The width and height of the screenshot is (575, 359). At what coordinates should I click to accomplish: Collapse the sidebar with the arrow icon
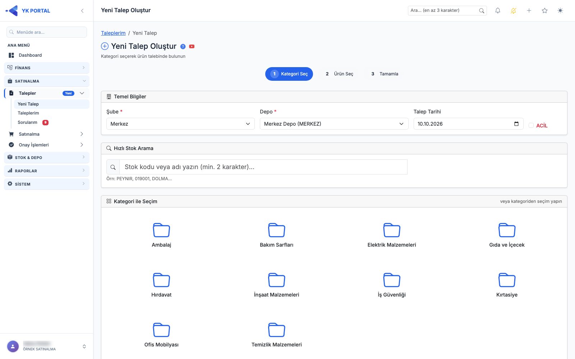82,11
